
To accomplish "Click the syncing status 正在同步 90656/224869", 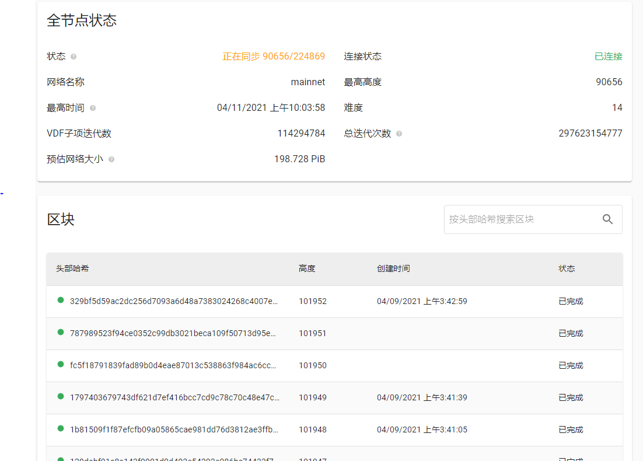I will (x=274, y=56).
